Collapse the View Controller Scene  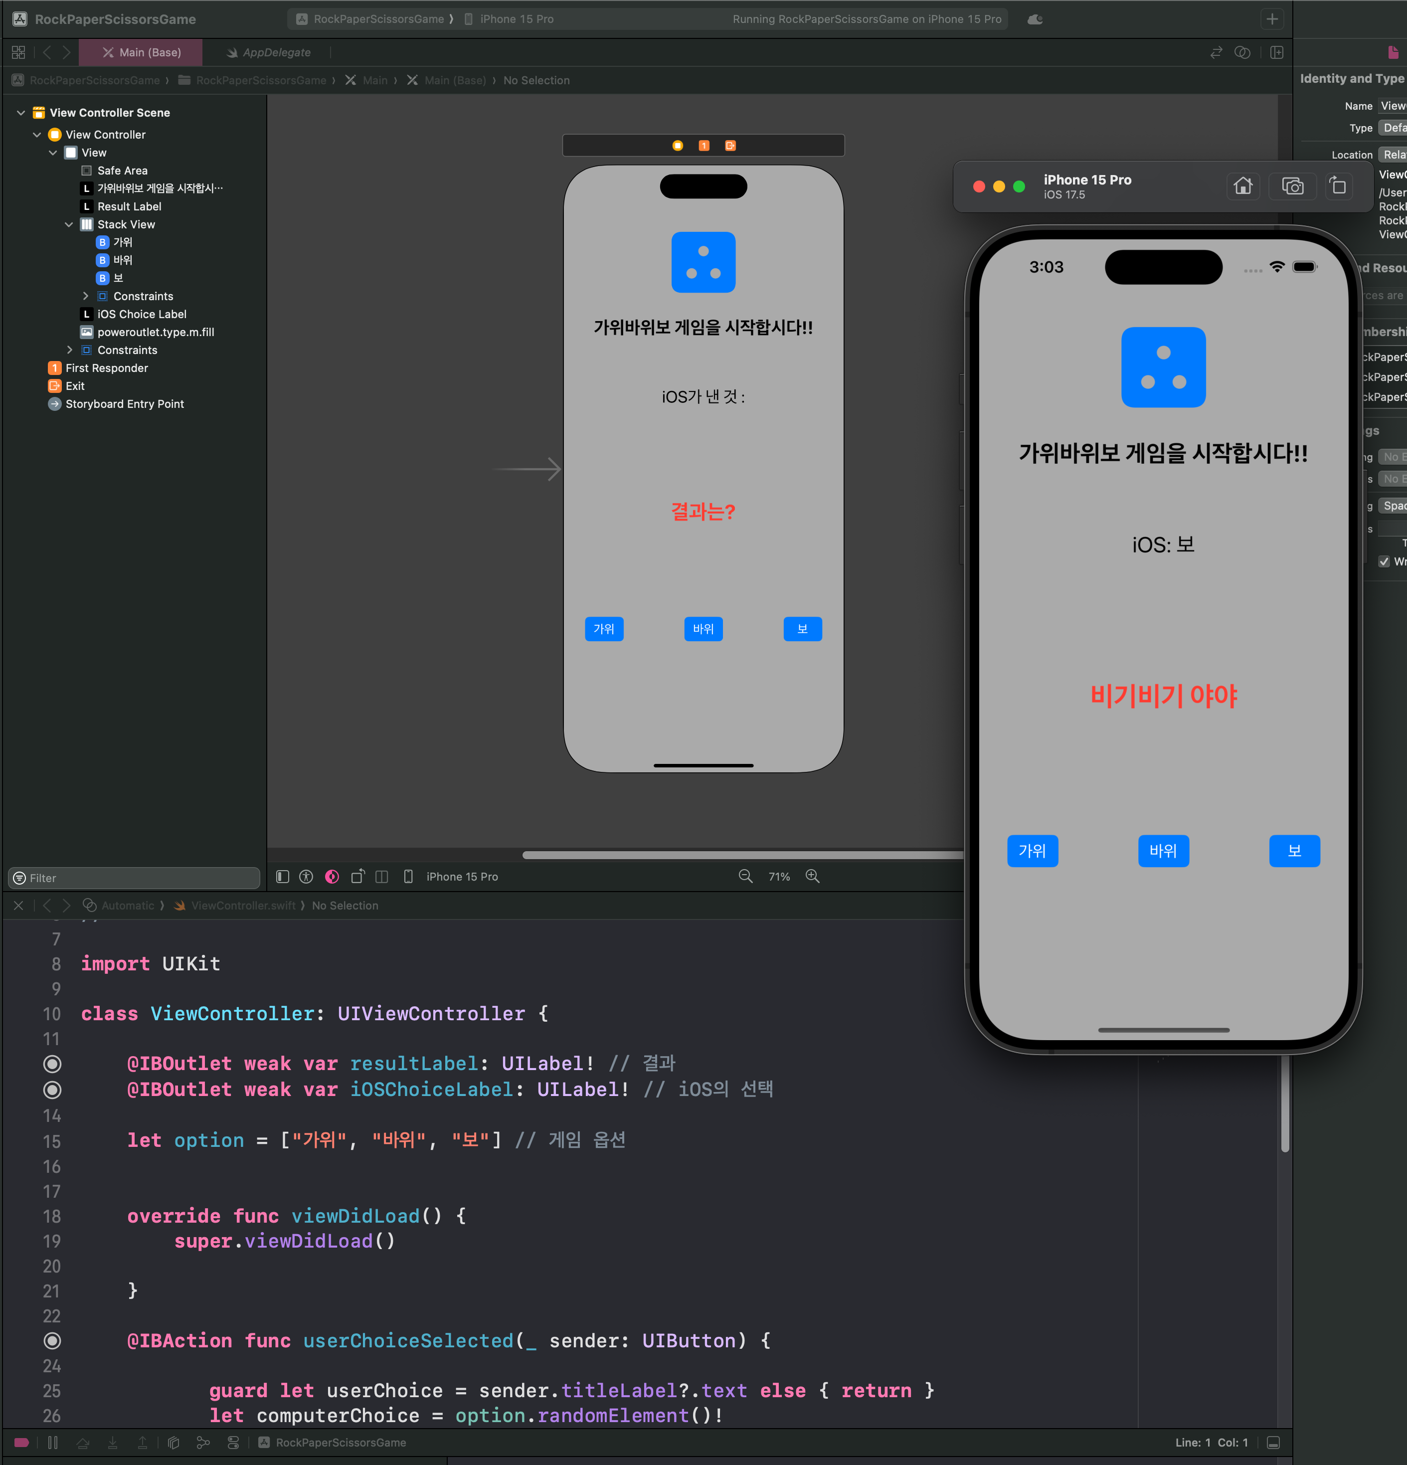pyautogui.click(x=21, y=113)
